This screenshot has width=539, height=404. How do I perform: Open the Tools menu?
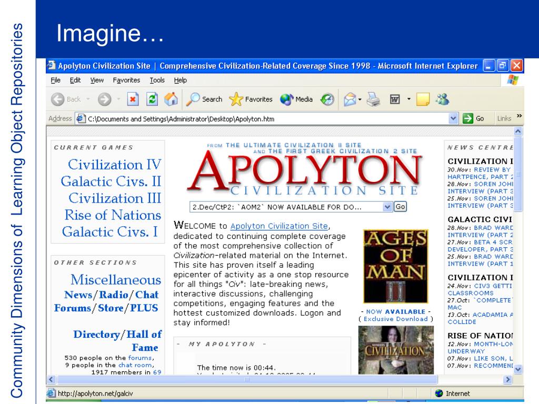[x=157, y=80]
